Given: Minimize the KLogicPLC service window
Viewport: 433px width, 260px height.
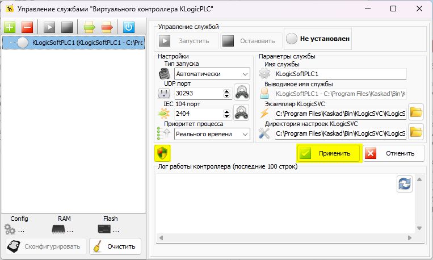Looking at the screenshot, I should click(x=368, y=9).
